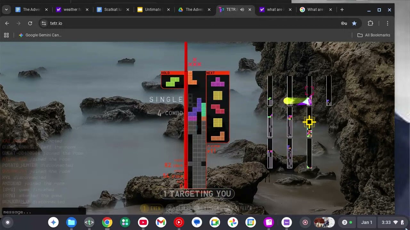Screen dimensions: 410x230
Task: Click the '1 TARGETING YOU' indicator
Action: point(197,194)
